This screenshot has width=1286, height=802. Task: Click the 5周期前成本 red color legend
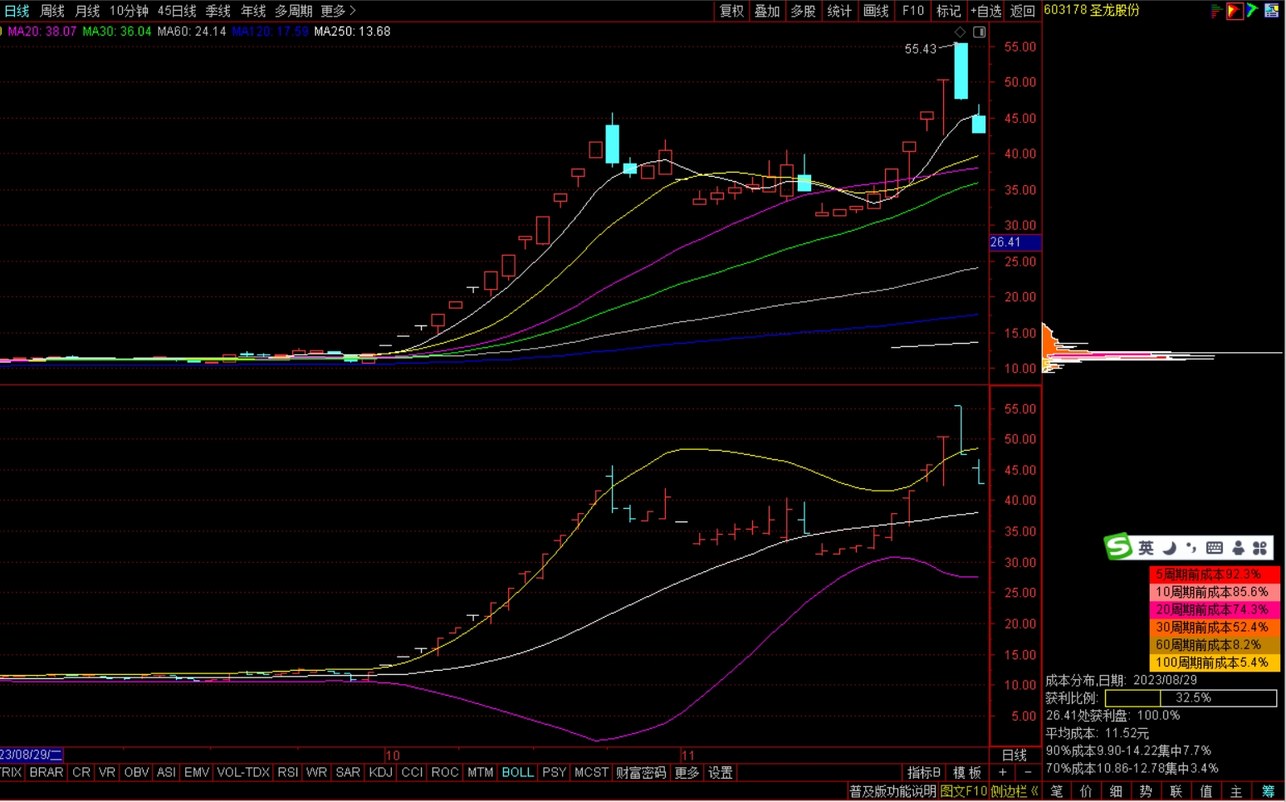point(1214,575)
